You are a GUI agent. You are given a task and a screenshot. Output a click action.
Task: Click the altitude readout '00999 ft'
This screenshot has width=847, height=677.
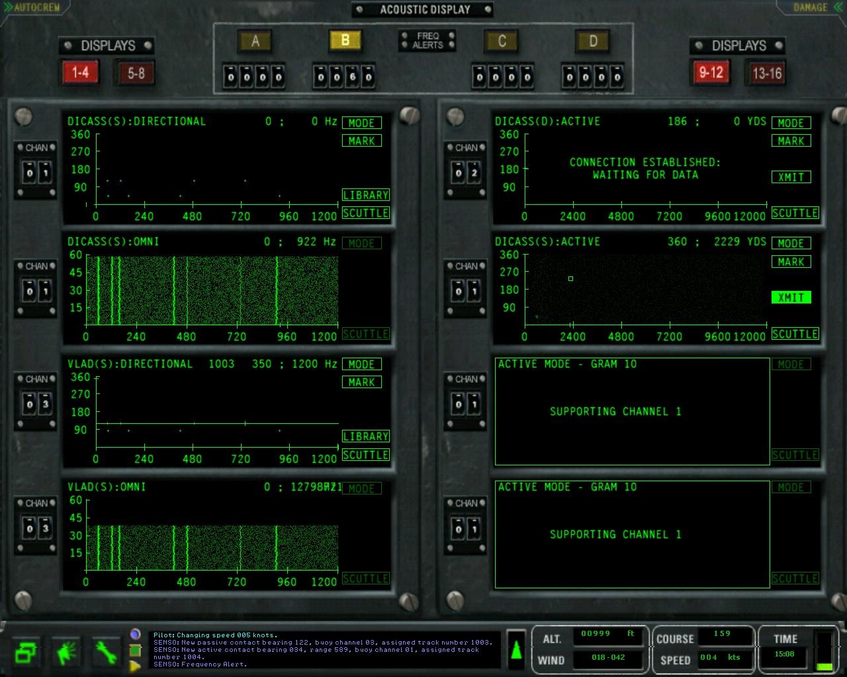(607, 633)
